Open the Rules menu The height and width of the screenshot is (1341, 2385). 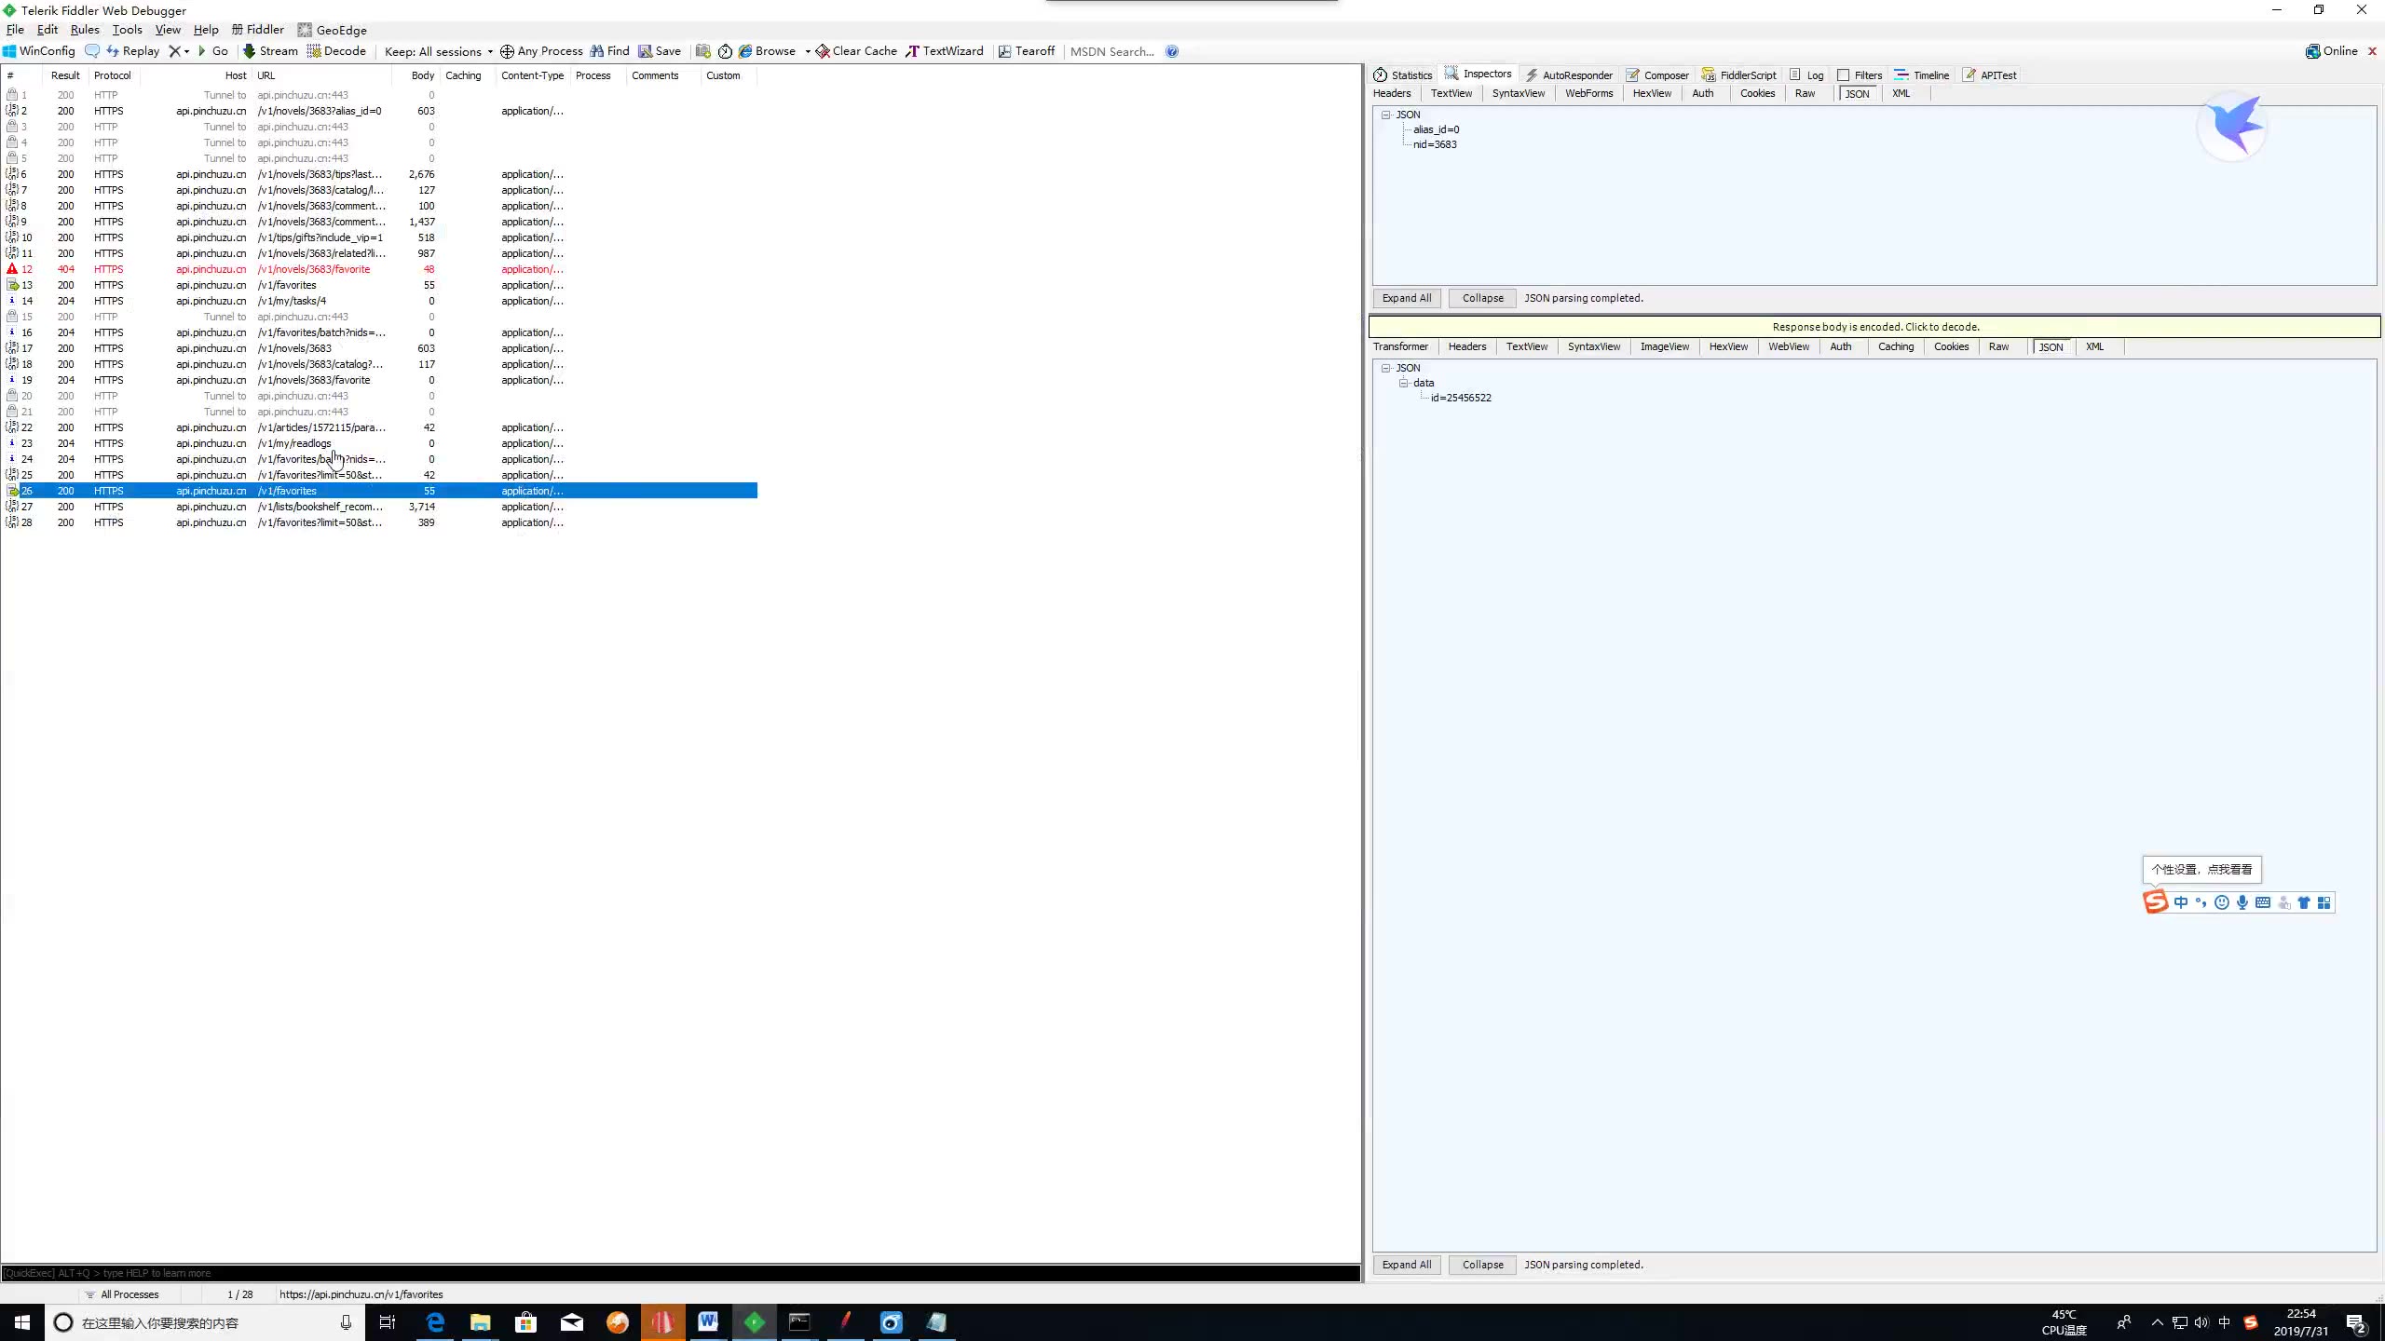click(x=84, y=30)
